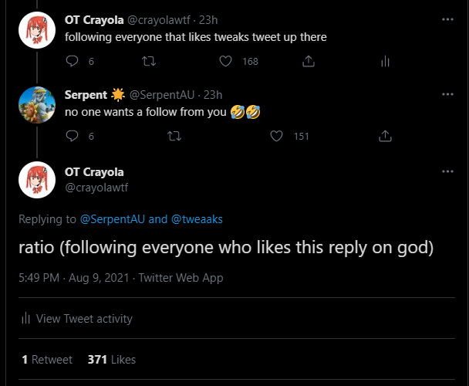The image size is (469, 386).
Task: Click View Tweet activity
Action: pos(83,318)
